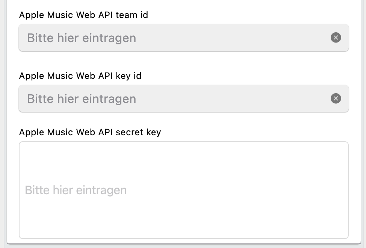
Task: Click "Bitte hier eintragen" in secret key area
Action: [76, 190]
